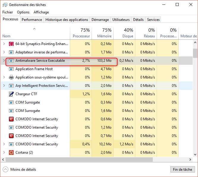
Task: Select the Synaptics Pointing Enhancements process icon
Action: point(11,44)
